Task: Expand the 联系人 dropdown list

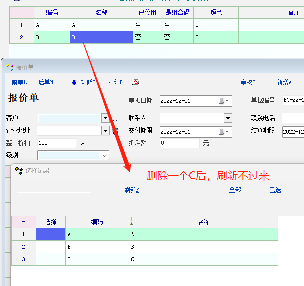Action: [x=228, y=118]
